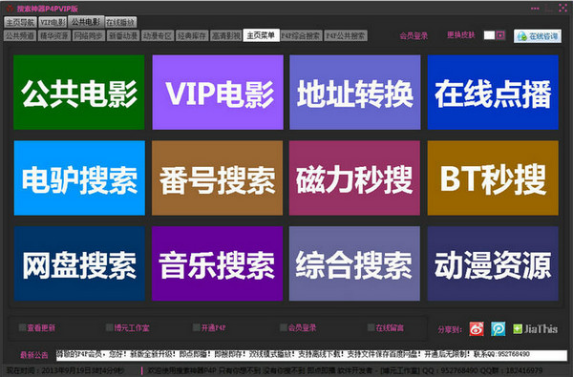Select the 主页菜单 sub-tab
The width and height of the screenshot is (573, 377).
point(262,35)
